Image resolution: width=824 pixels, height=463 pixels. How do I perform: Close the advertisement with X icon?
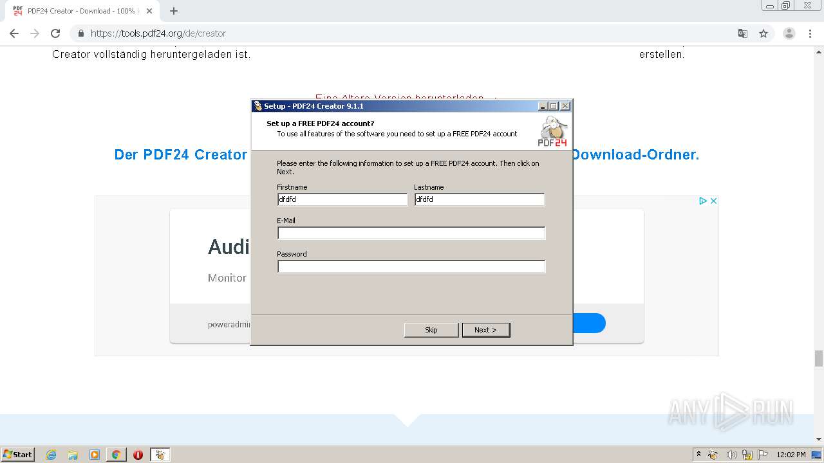(713, 201)
